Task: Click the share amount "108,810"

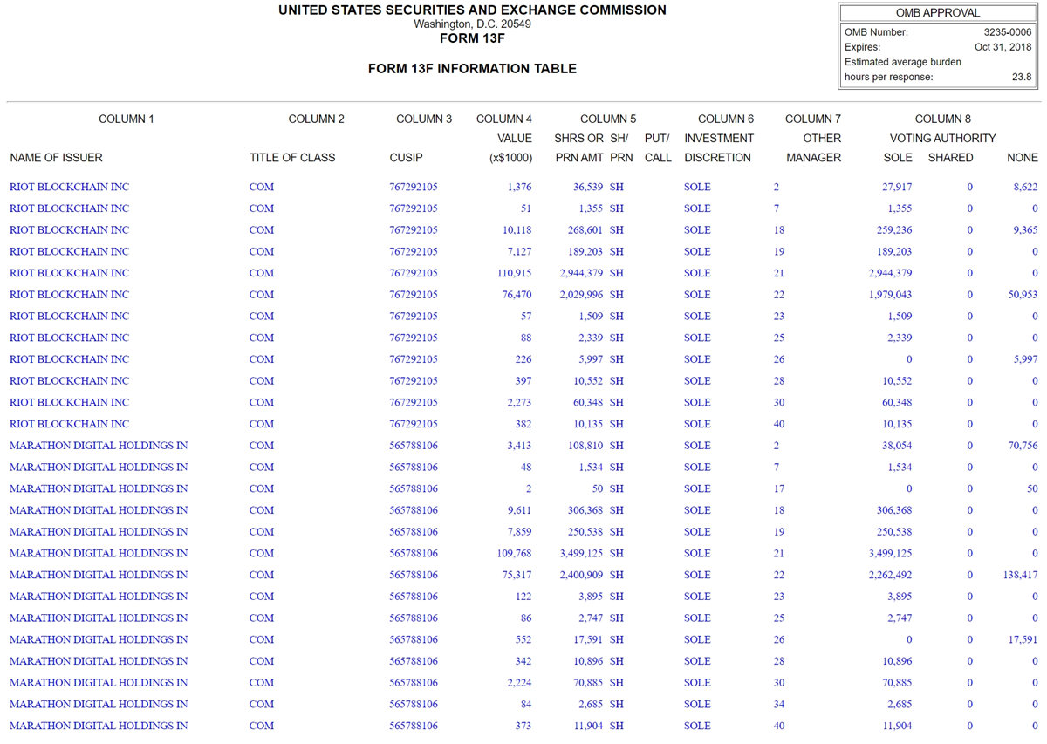Action: [x=585, y=446]
